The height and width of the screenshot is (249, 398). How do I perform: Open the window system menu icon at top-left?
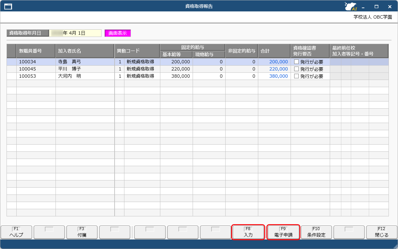tap(8, 6)
